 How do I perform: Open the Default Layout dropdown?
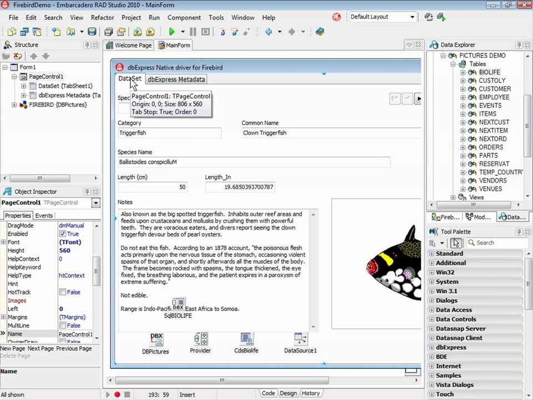tap(412, 17)
